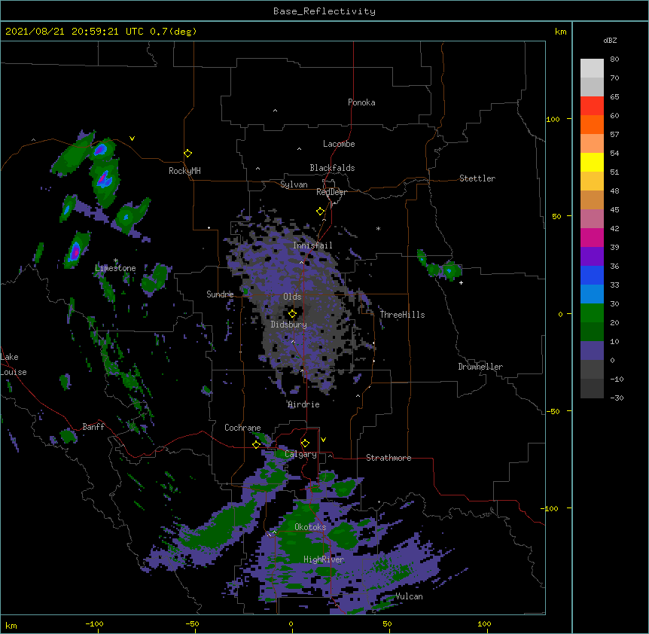Click the Calgary city label
This screenshot has height=634, width=649.
pos(300,454)
